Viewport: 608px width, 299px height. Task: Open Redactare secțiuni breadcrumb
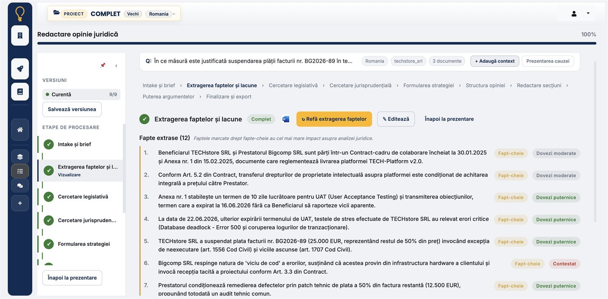539,86
